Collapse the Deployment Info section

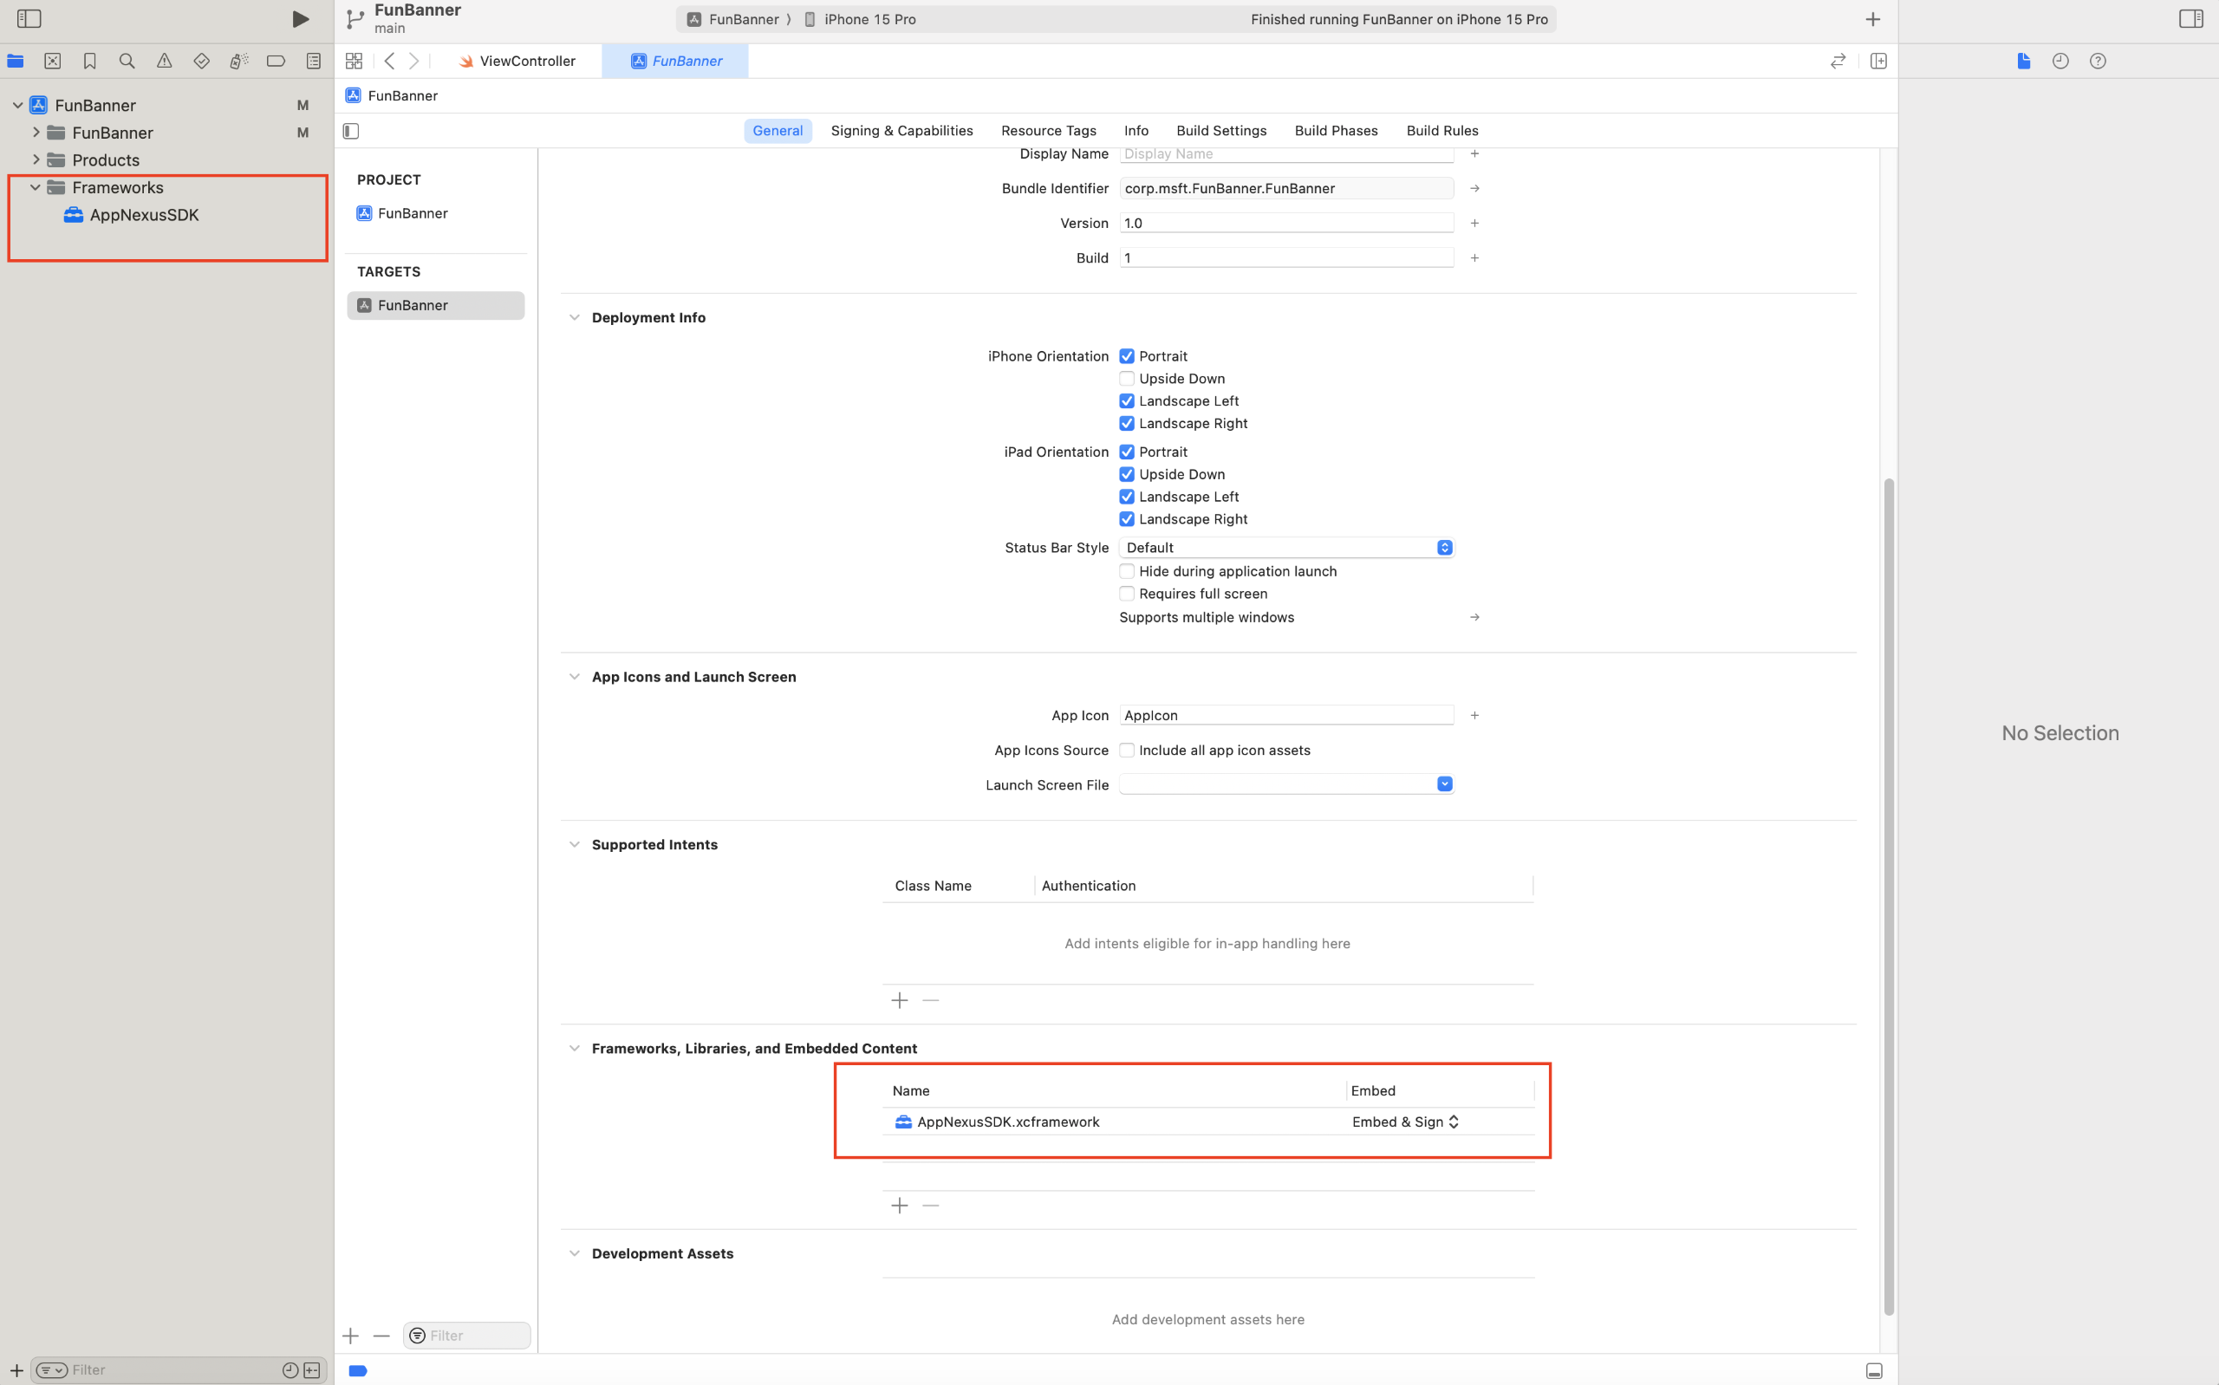point(574,318)
